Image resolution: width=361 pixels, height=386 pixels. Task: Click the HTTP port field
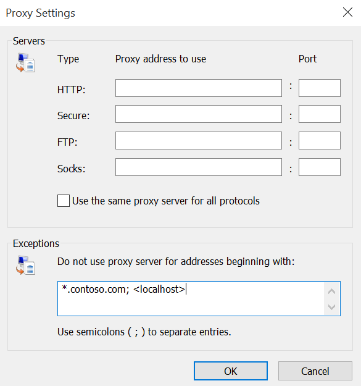(x=320, y=88)
